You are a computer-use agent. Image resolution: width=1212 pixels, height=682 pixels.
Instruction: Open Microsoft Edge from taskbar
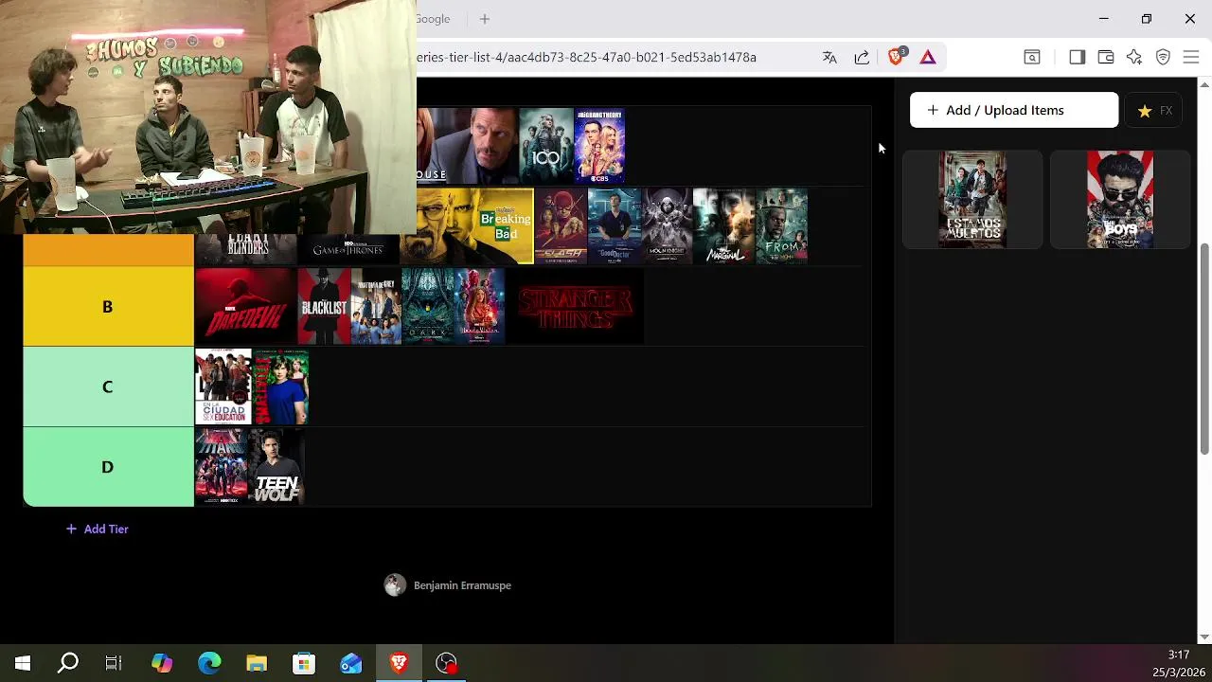[209, 663]
